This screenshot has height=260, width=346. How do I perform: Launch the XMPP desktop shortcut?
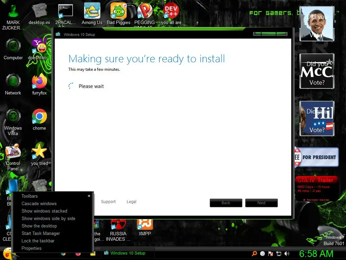(x=145, y=228)
